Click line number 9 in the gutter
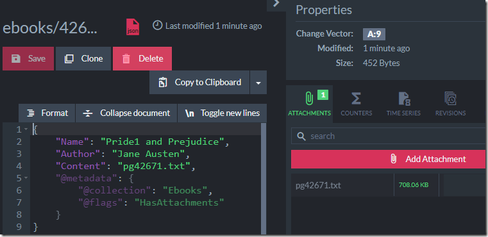 coord(19,227)
